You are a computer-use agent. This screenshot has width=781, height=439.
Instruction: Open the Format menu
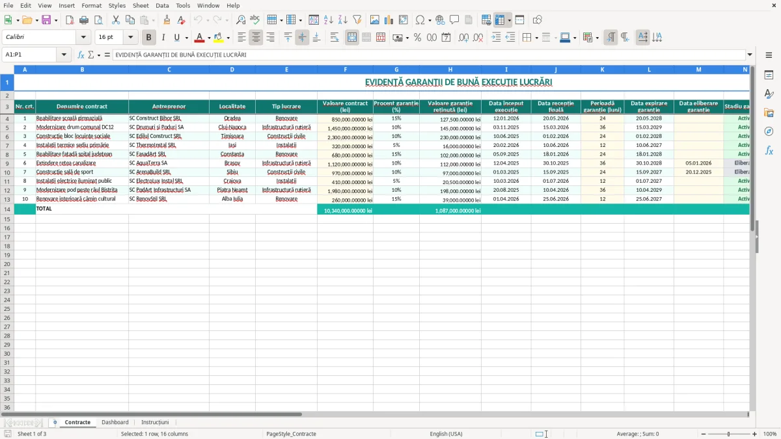[x=91, y=5]
